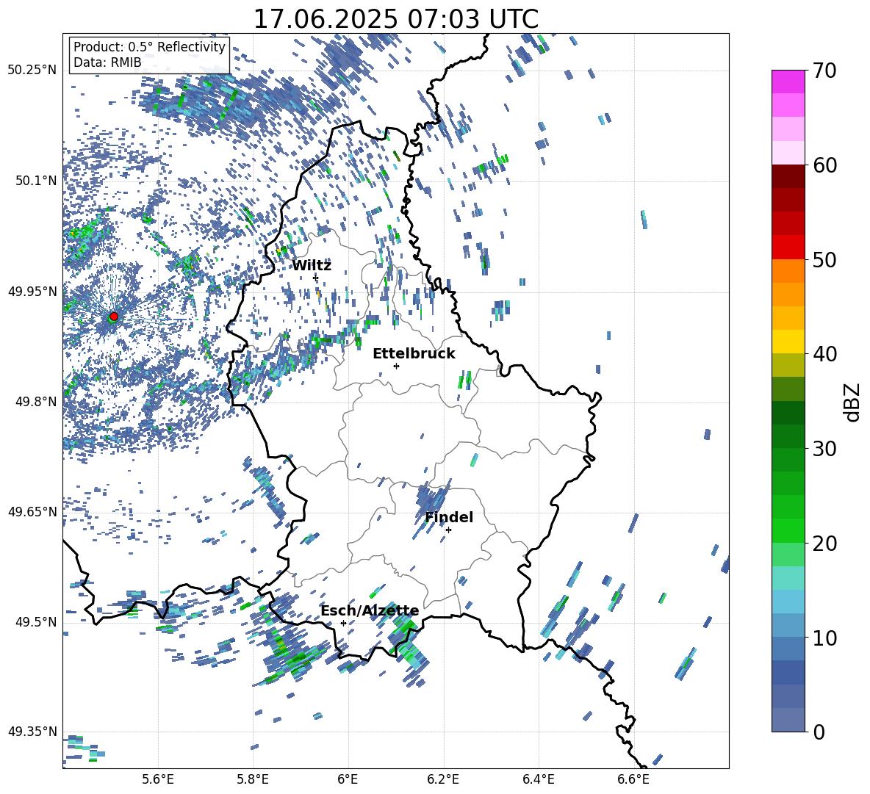Image resolution: width=870 pixels, height=794 pixels.
Task: Click the 10 value on colorbar
Action: click(x=824, y=638)
